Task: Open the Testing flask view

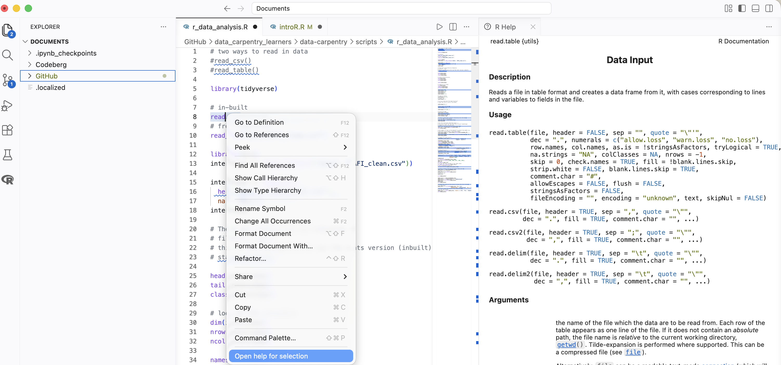Action: click(x=8, y=155)
